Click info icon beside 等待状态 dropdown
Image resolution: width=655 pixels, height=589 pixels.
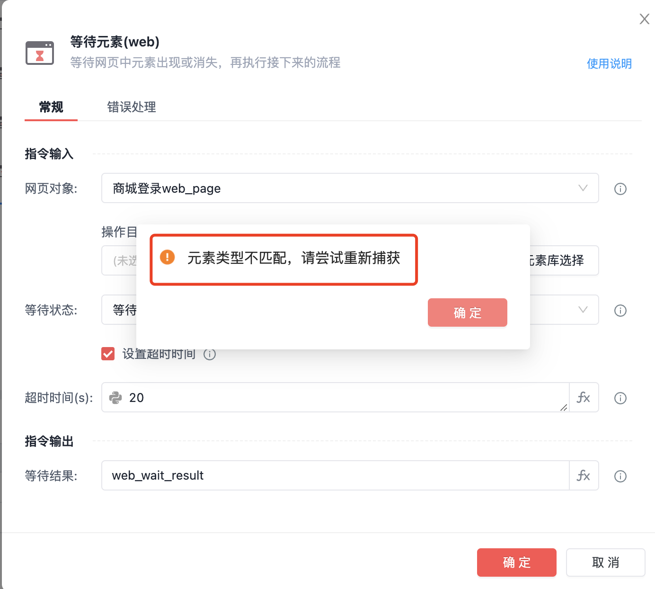click(620, 311)
